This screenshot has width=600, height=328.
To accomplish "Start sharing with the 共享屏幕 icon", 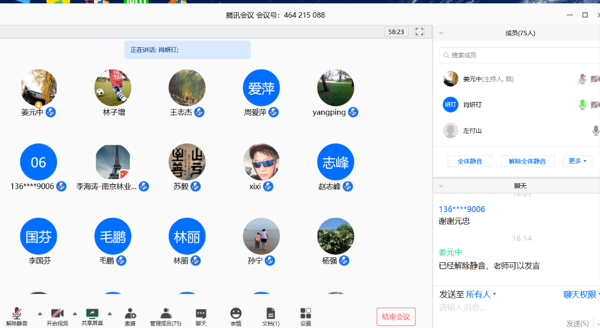I will [x=93, y=312].
